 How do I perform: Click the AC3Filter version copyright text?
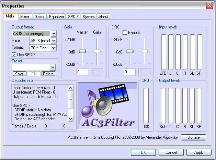point(123,137)
